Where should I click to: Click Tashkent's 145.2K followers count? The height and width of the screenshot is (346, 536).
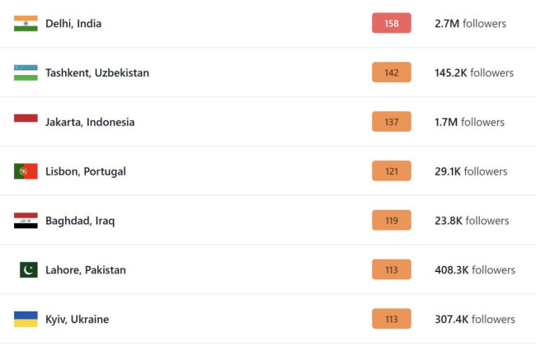coord(473,72)
